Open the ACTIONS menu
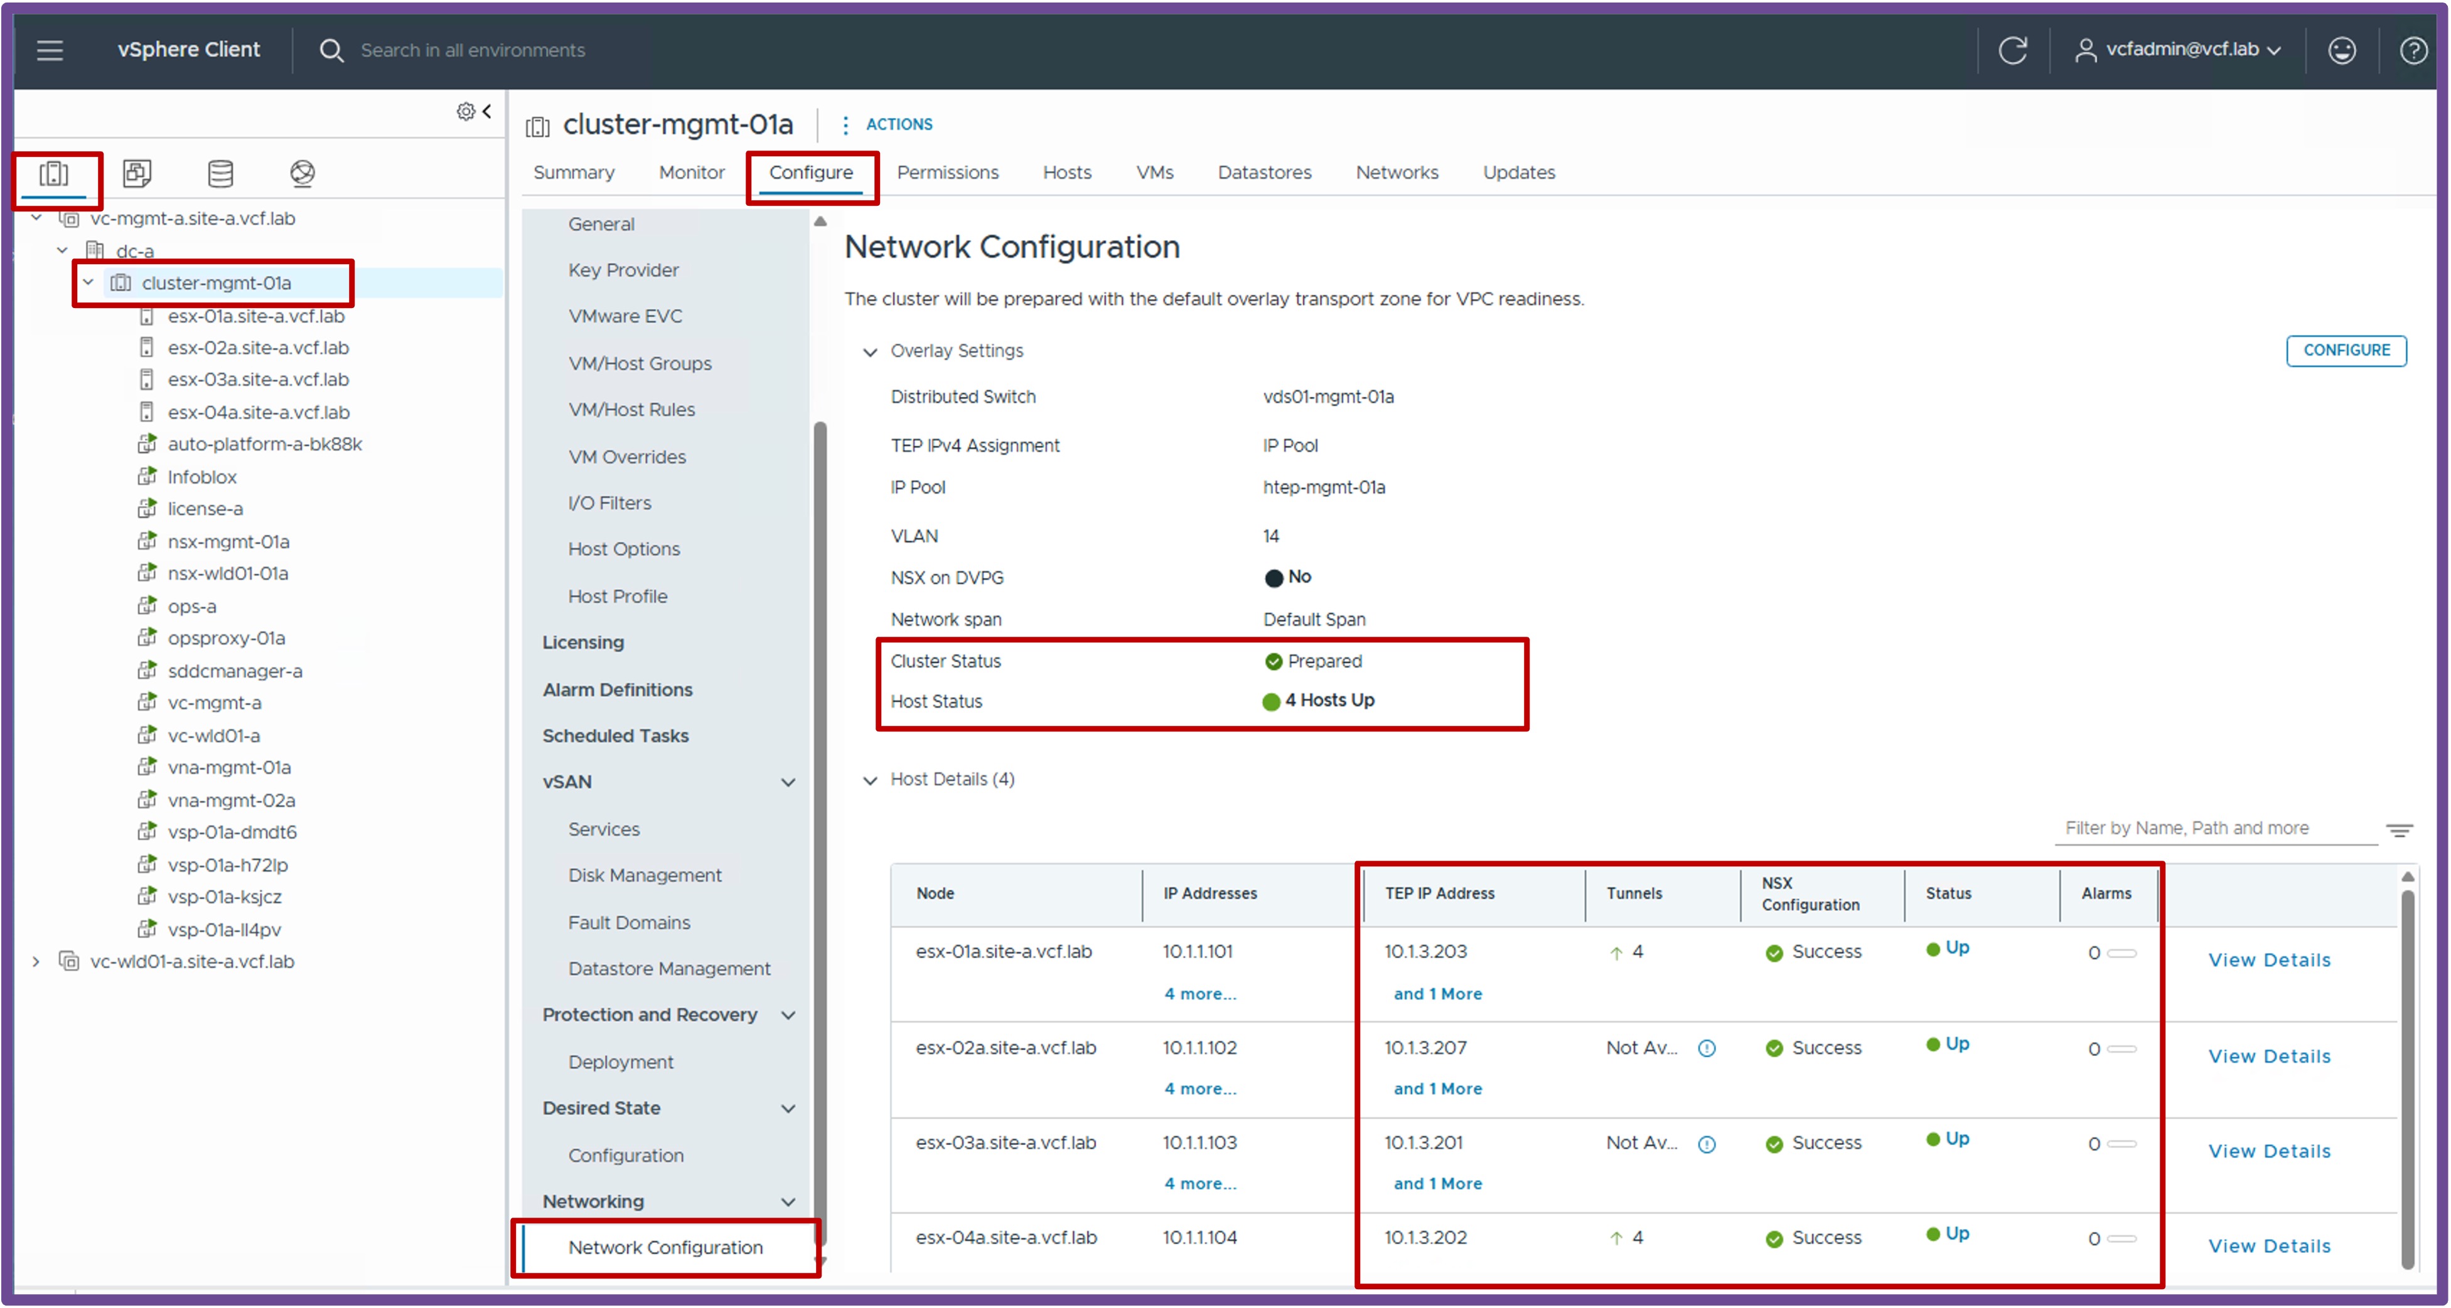The height and width of the screenshot is (1308, 2451). [x=899, y=125]
